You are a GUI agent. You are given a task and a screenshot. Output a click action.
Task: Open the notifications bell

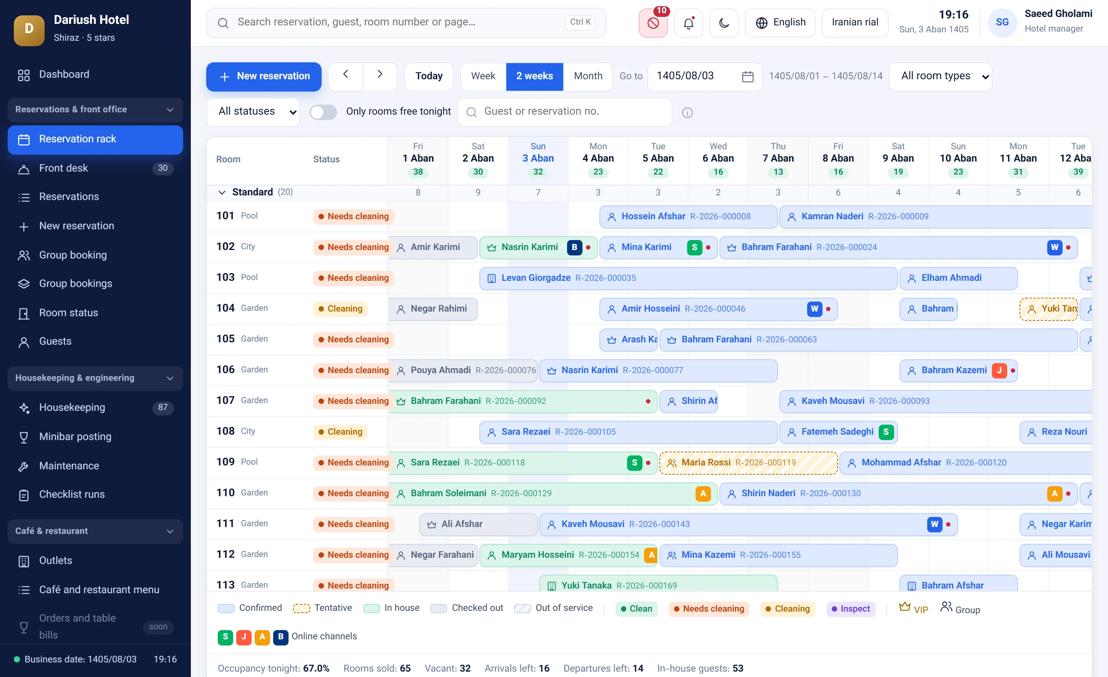click(688, 23)
